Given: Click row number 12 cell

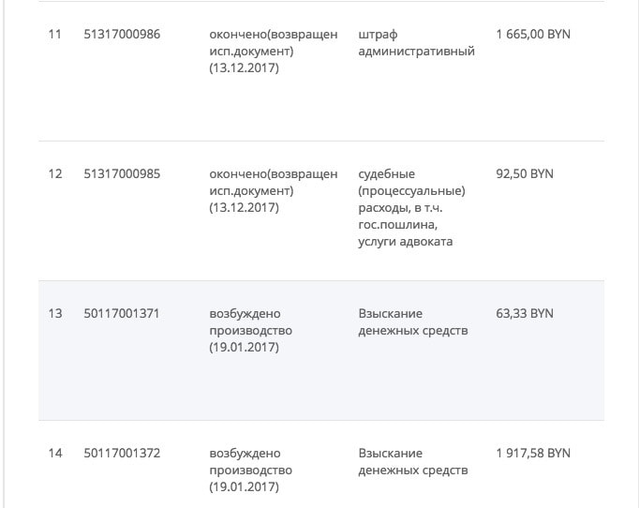Looking at the screenshot, I should pos(54,174).
